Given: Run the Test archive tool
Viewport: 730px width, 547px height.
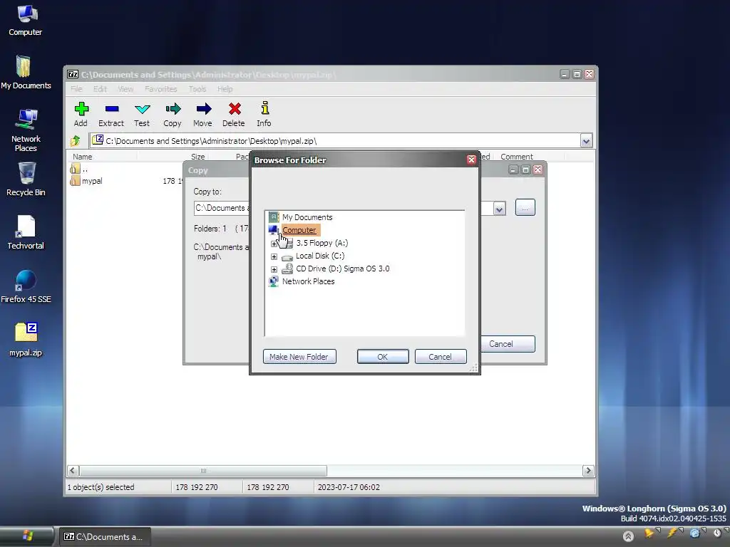Looking at the screenshot, I should pos(142,109).
